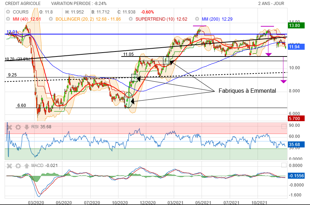Click the 03/2021 date axis label
The image size is (310, 205).
point(176,203)
